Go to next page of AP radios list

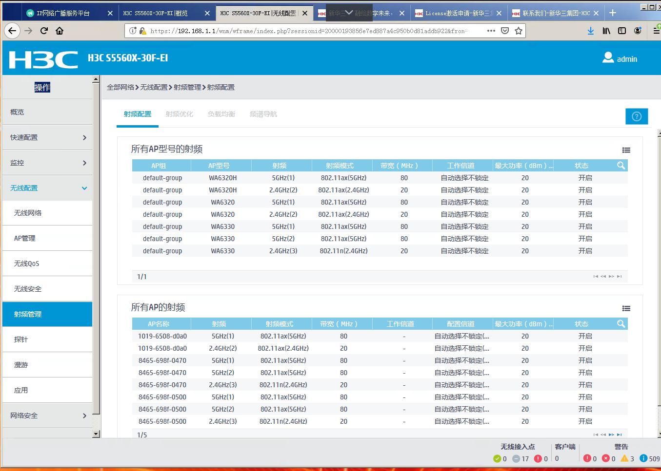611,434
